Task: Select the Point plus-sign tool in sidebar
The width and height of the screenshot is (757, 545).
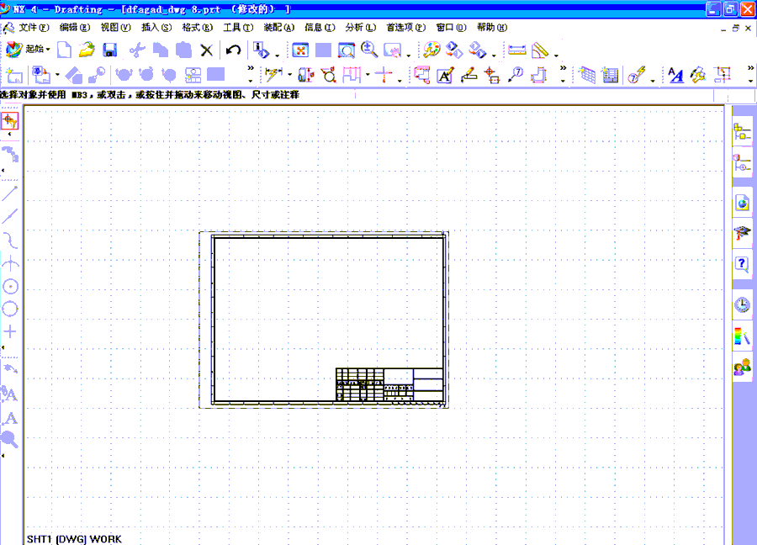Action: (x=10, y=331)
